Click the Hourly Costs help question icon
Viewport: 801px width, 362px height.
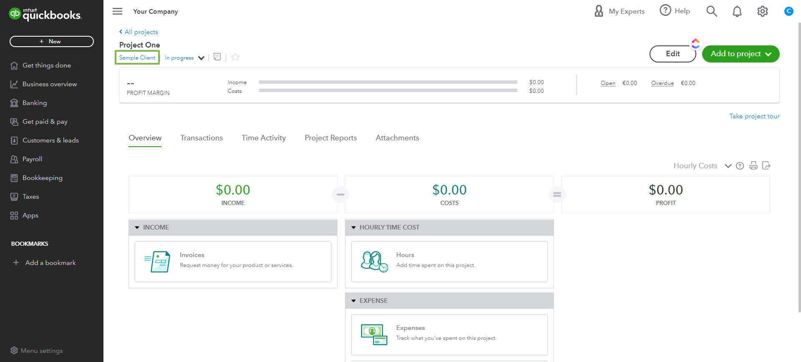740,166
